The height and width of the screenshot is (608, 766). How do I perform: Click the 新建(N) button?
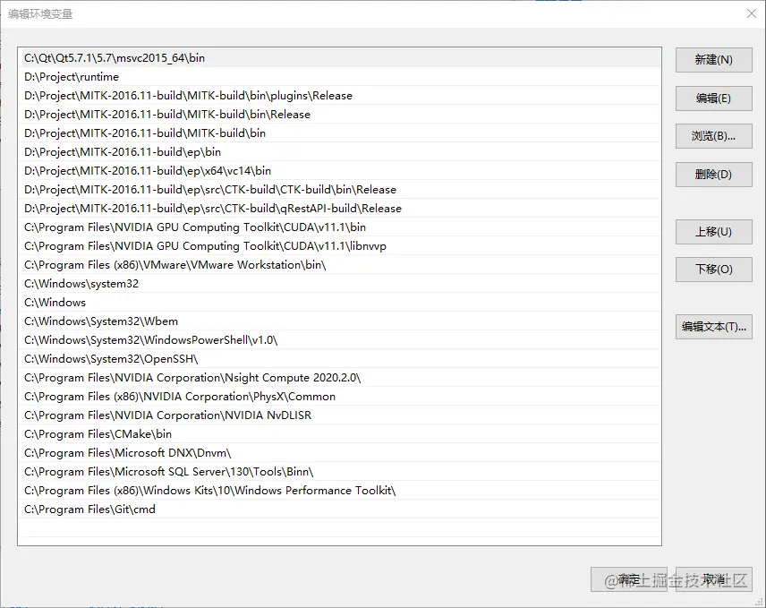click(714, 60)
